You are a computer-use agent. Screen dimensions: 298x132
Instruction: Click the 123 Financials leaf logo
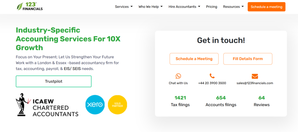(30, 6)
